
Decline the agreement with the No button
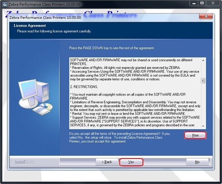[197, 162]
